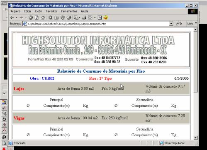Click the address bar file path

(67, 24)
